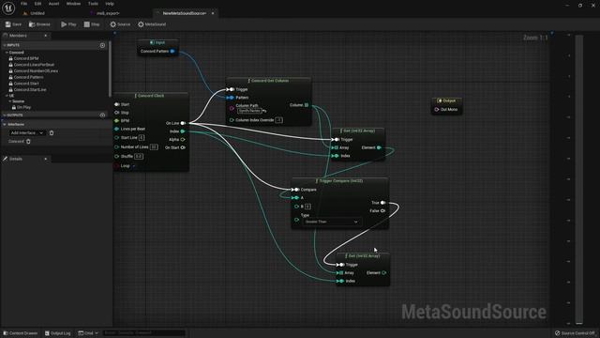The height and width of the screenshot is (338, 600).
Task: Close the Members panel tab
Action: (x=46, y=36)
